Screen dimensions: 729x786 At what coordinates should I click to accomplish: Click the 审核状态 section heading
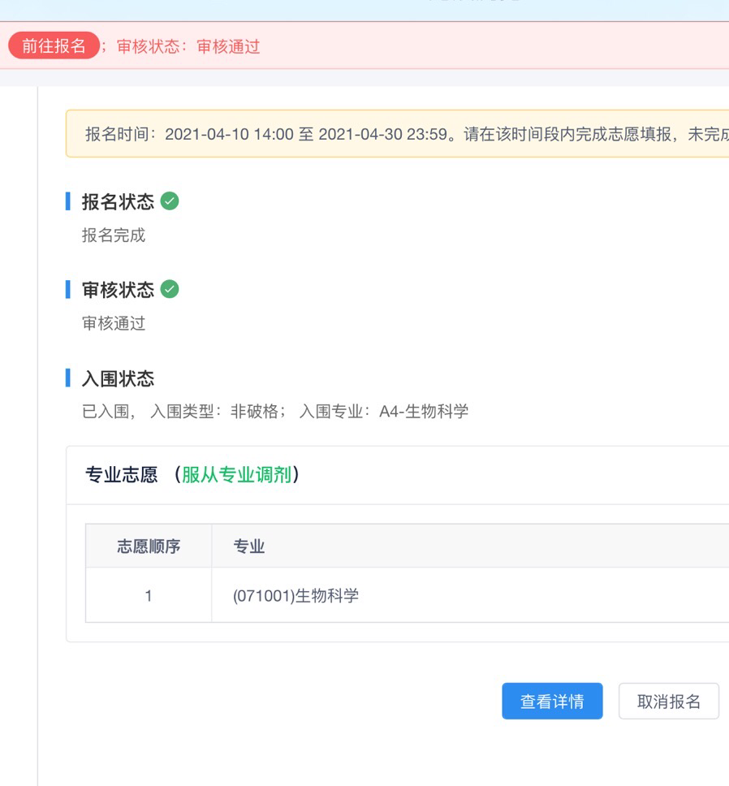coord(118,290)
